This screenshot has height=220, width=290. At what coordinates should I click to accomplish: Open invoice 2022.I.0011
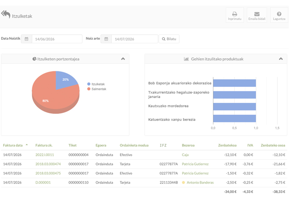click(45, 155)
